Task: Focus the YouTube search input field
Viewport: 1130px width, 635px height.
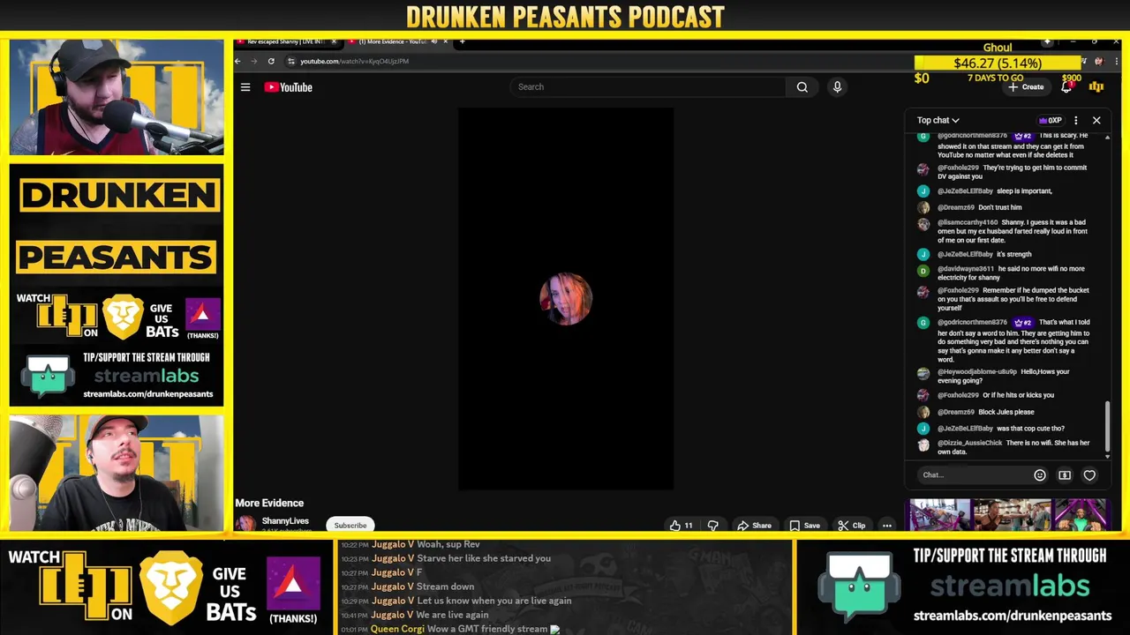Action: (649, 87)
